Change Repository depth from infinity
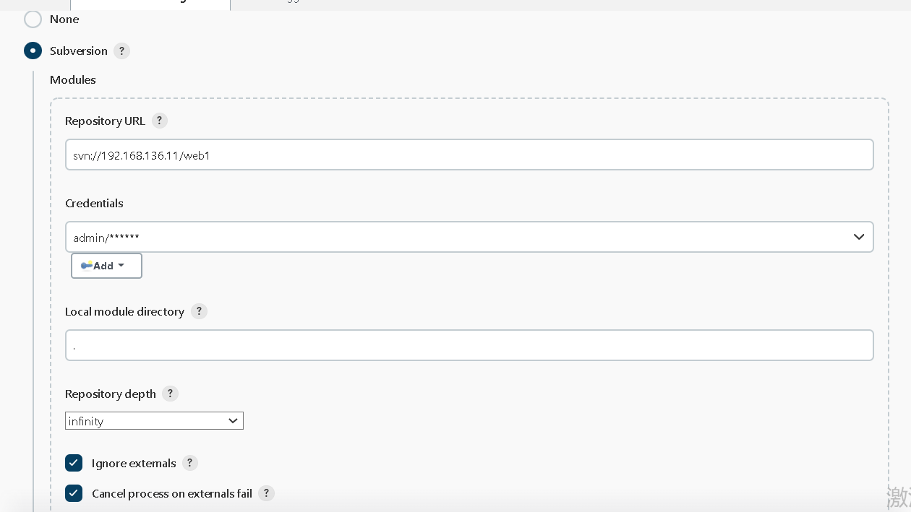Image resolution: width=911 pixels, height=512 pixels. coord(154,420)
